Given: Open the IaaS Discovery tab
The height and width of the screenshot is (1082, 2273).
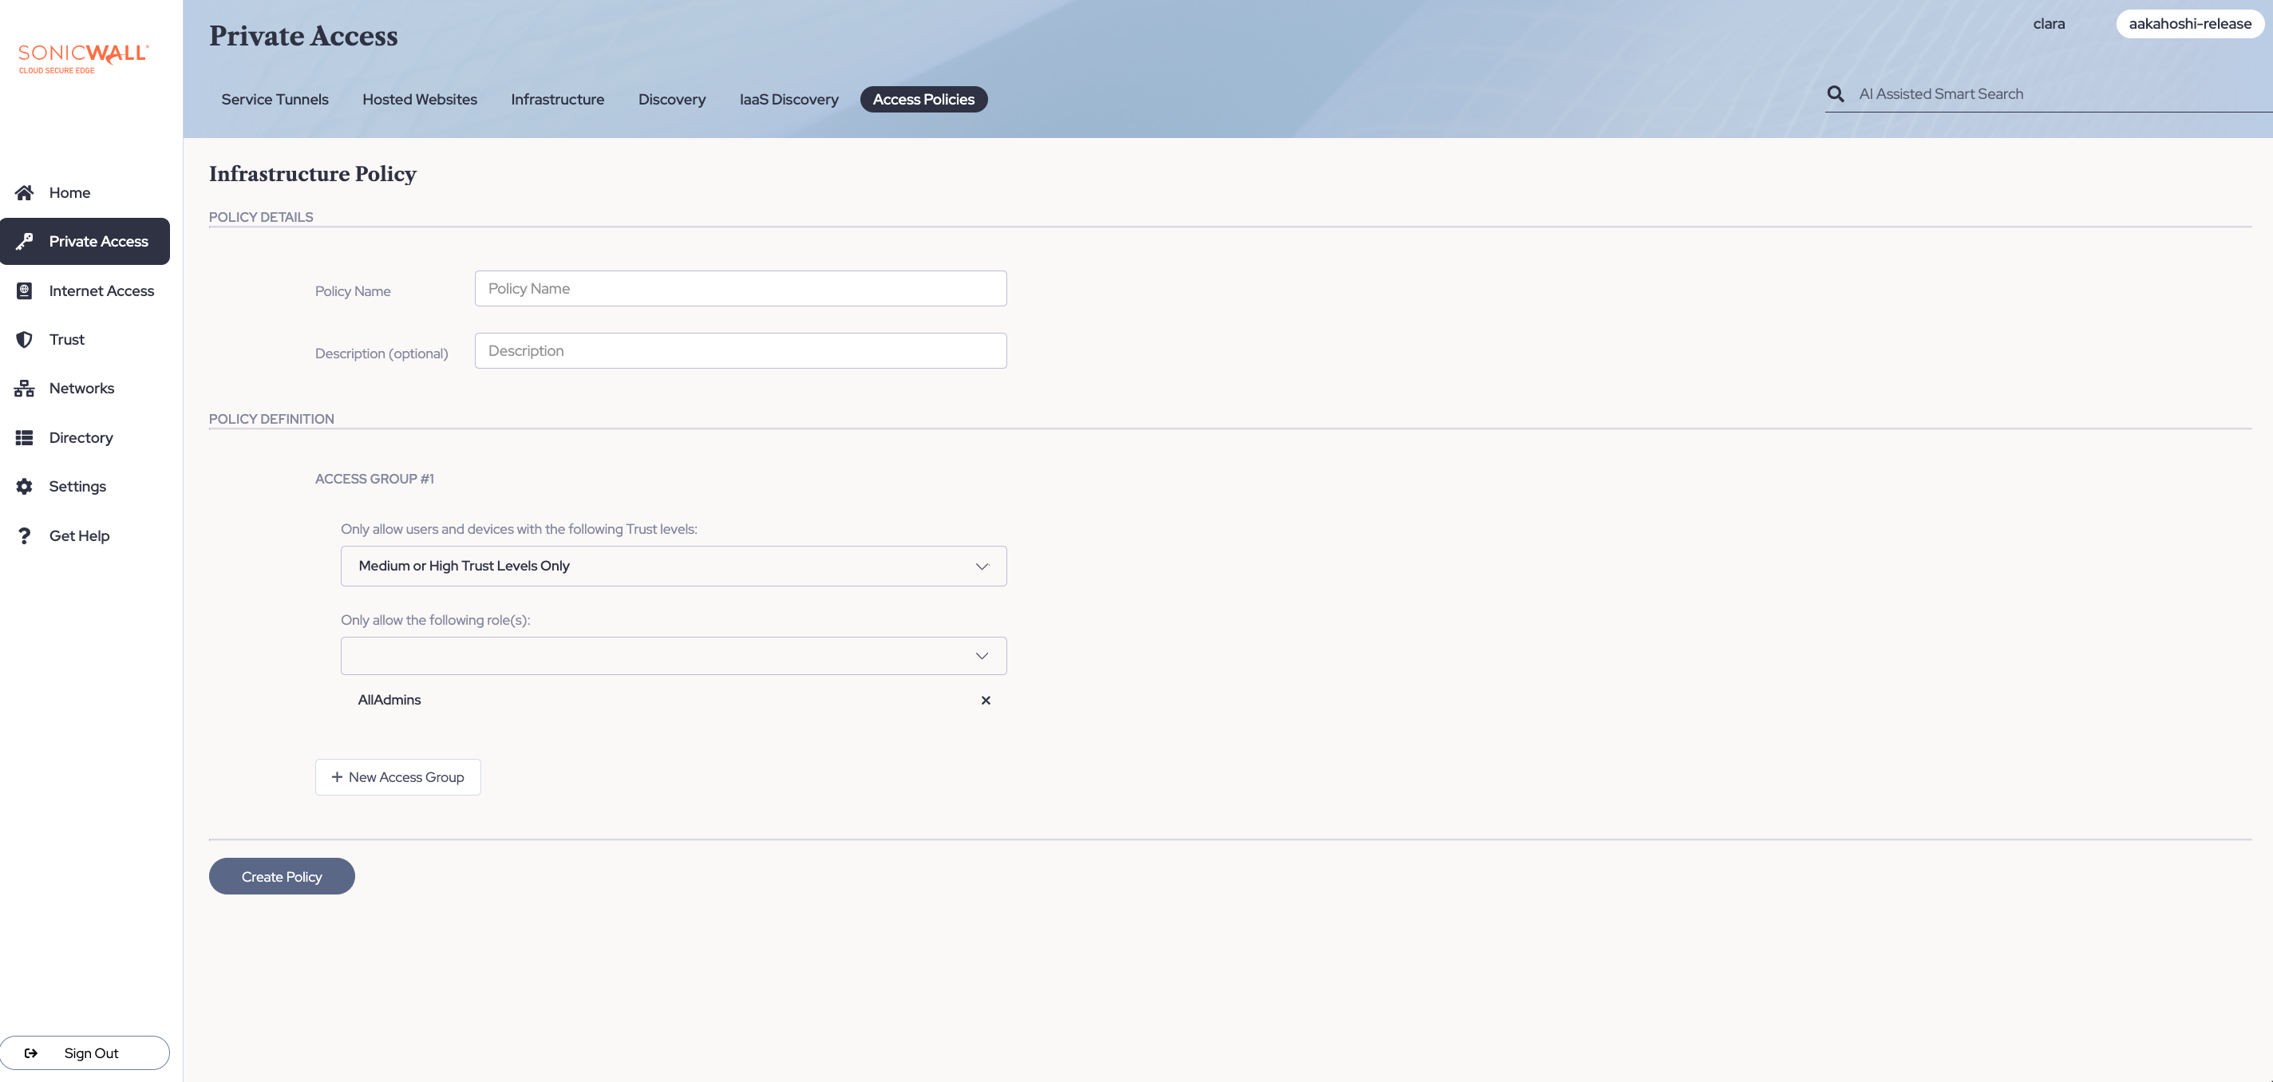Looking at the screenshot, I should tap(788, 99).
